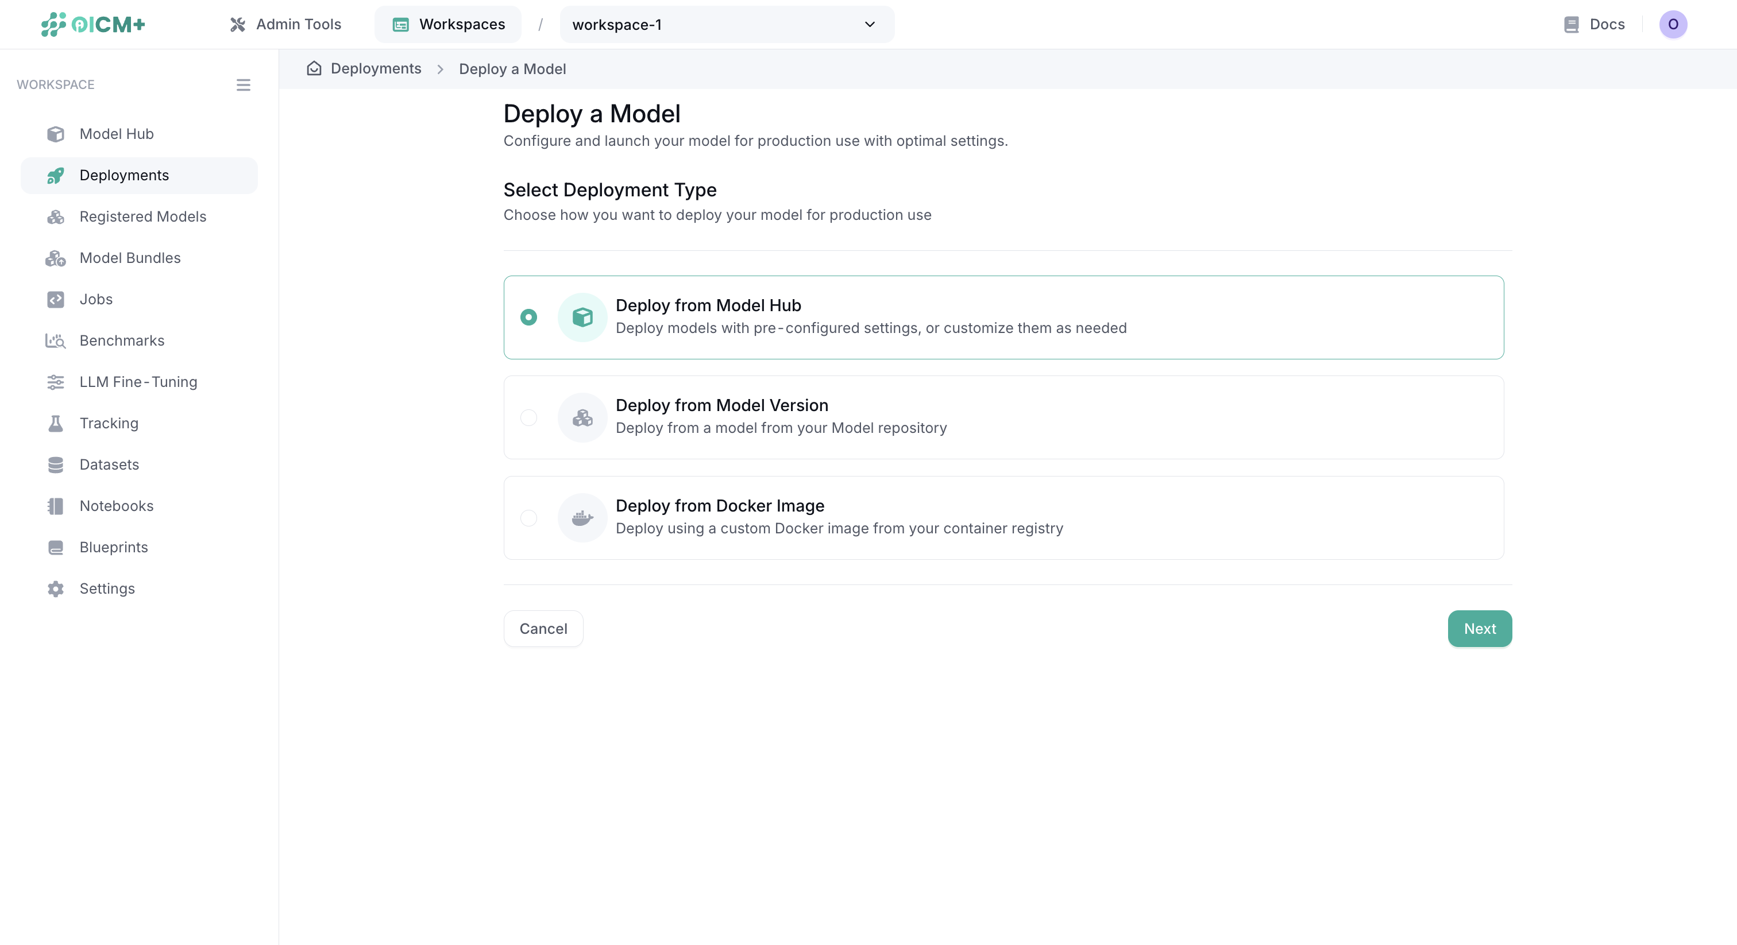
Task: Cancel the model deployment
Action: (x=543, y=628)
